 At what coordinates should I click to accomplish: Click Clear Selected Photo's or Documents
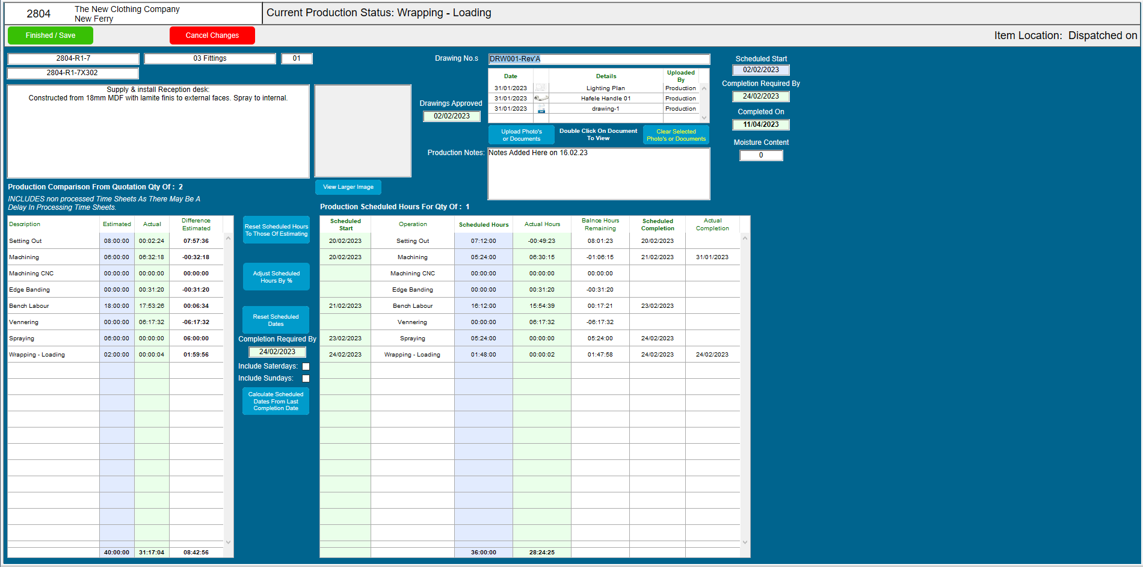(x=676, y=134)
